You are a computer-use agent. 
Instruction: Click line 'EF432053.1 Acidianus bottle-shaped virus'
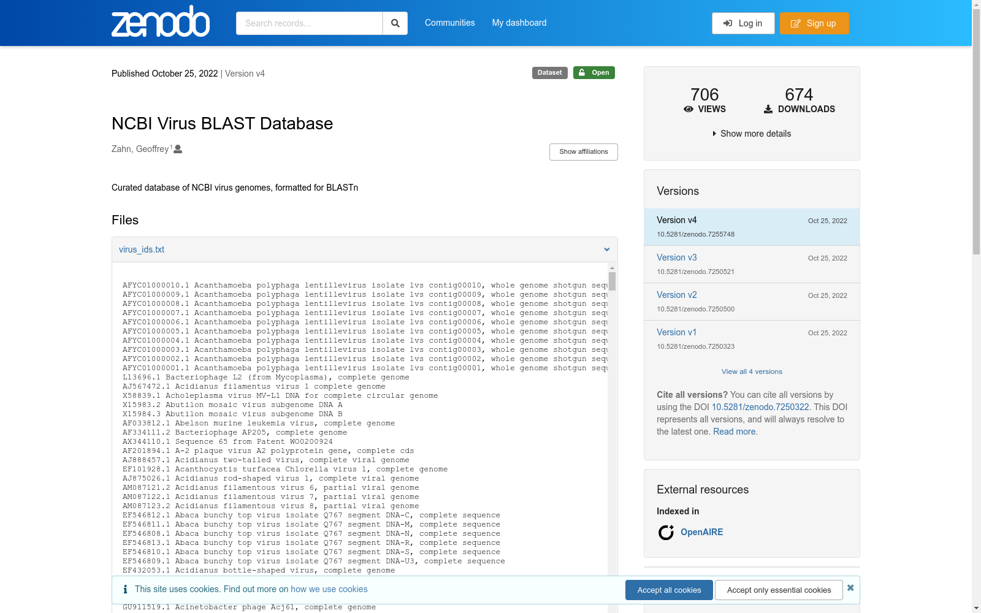(259, 571)
